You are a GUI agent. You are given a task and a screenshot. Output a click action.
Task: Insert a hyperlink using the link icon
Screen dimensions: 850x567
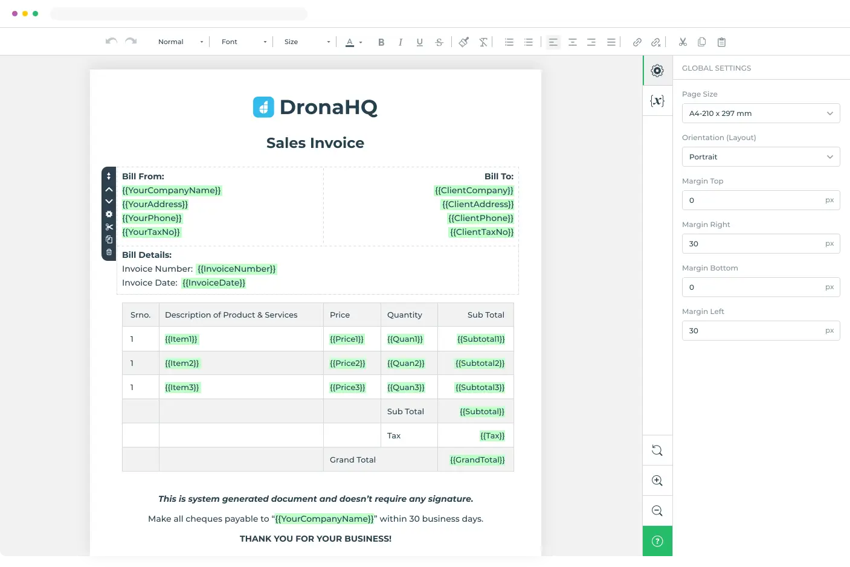coord(637,42)
